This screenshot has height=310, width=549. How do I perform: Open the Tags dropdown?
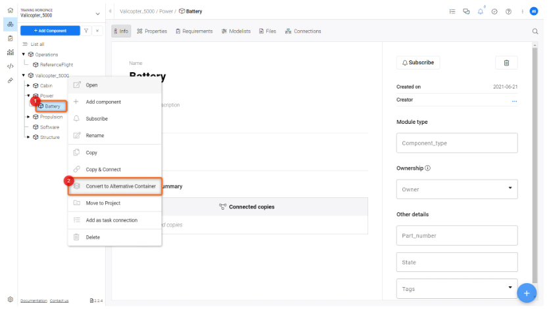click(x=457, y=288)
